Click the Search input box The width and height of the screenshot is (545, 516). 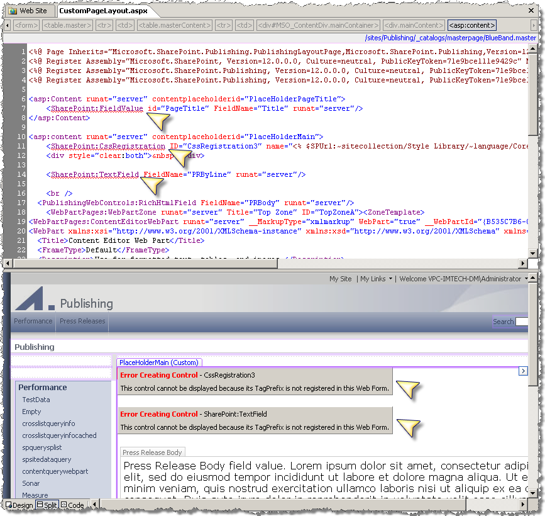(522, 322)
